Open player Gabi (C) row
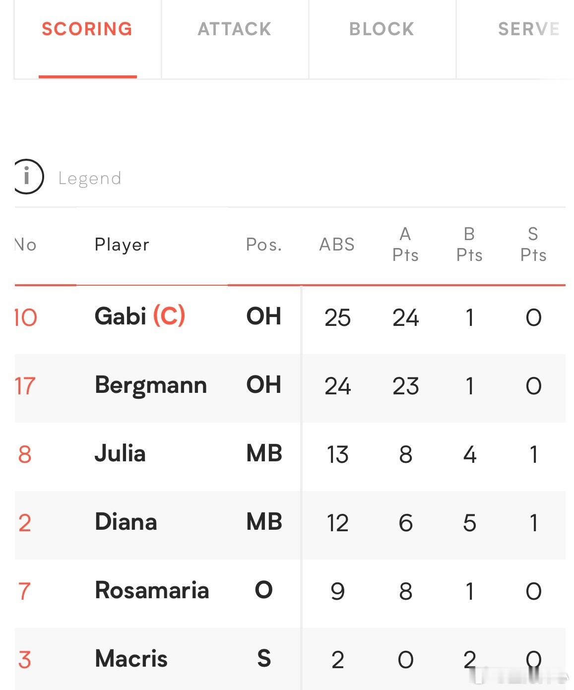The height and width of the screenshot is (690, 574). point(290,317)
